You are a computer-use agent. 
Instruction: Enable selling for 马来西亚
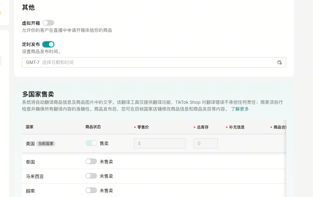click(91, 176)
